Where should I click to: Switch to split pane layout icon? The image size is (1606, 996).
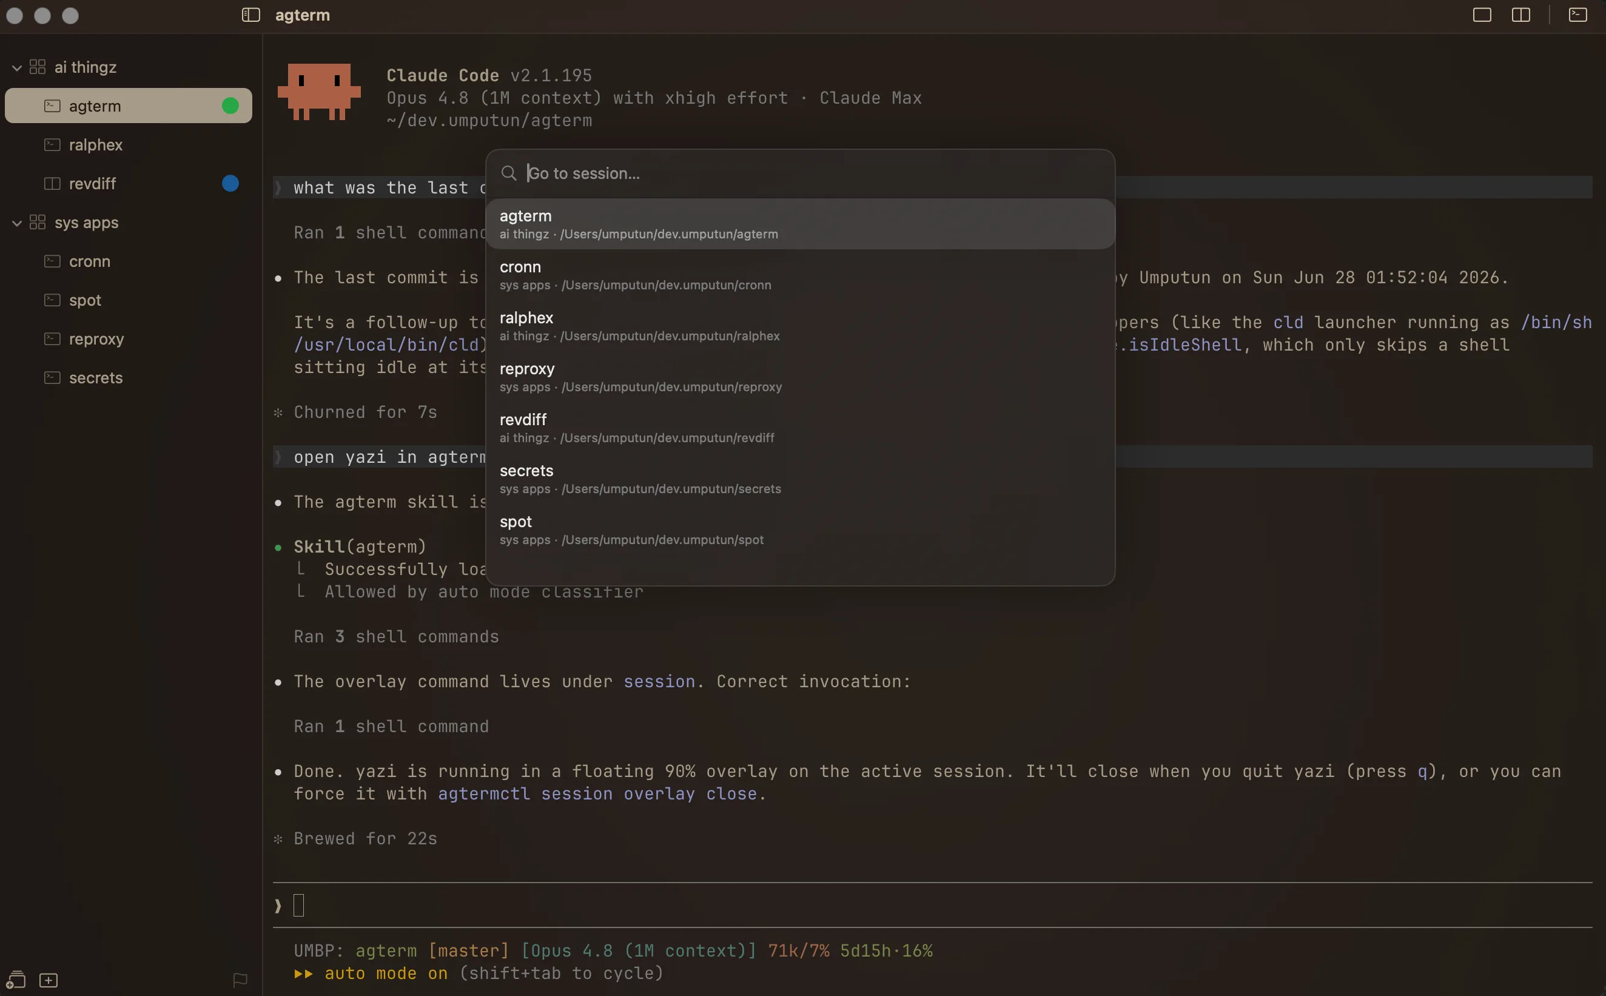pyautogui.click(x=1520, y=15)
